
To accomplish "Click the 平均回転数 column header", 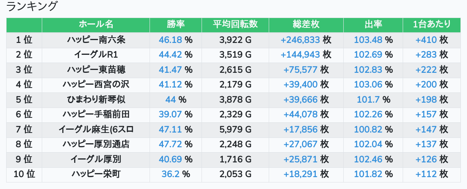I will (x=235, y=25).
